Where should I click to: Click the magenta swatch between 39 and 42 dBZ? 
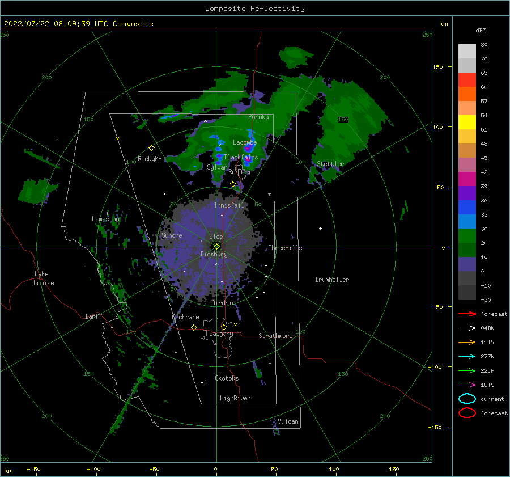coord(467,179)
